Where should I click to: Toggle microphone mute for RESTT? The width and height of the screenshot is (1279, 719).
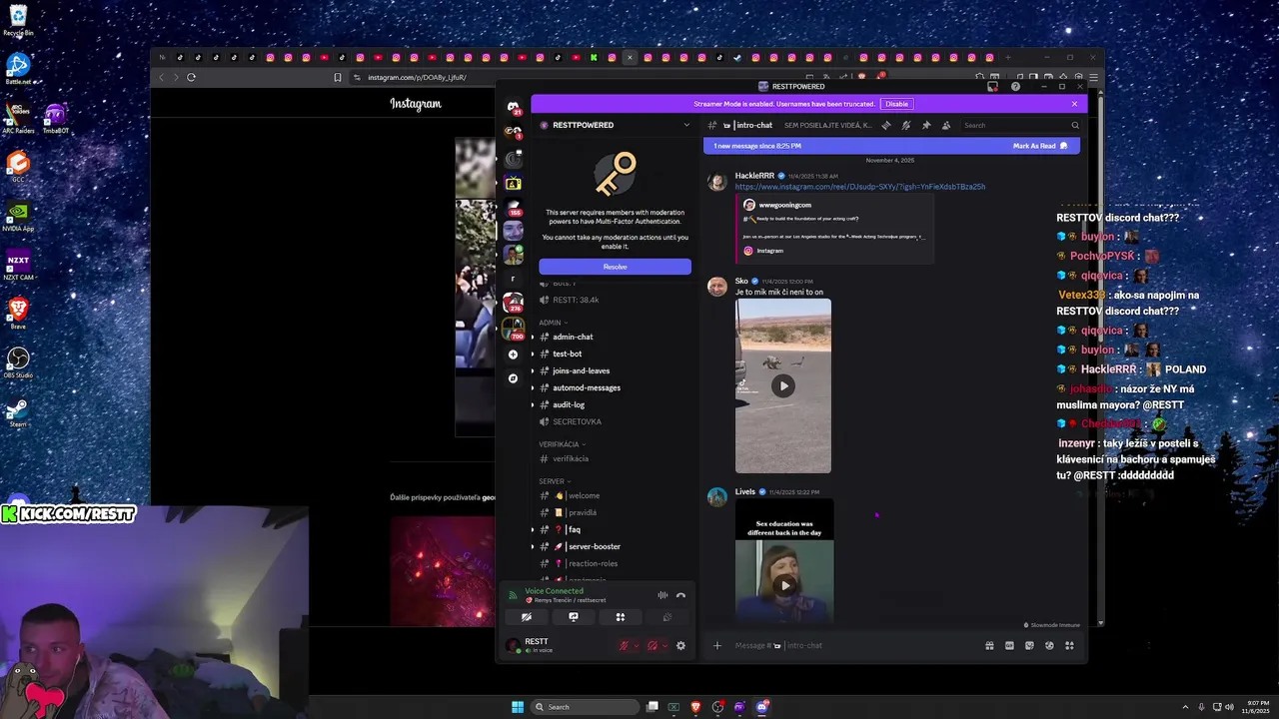click(624, 645)
